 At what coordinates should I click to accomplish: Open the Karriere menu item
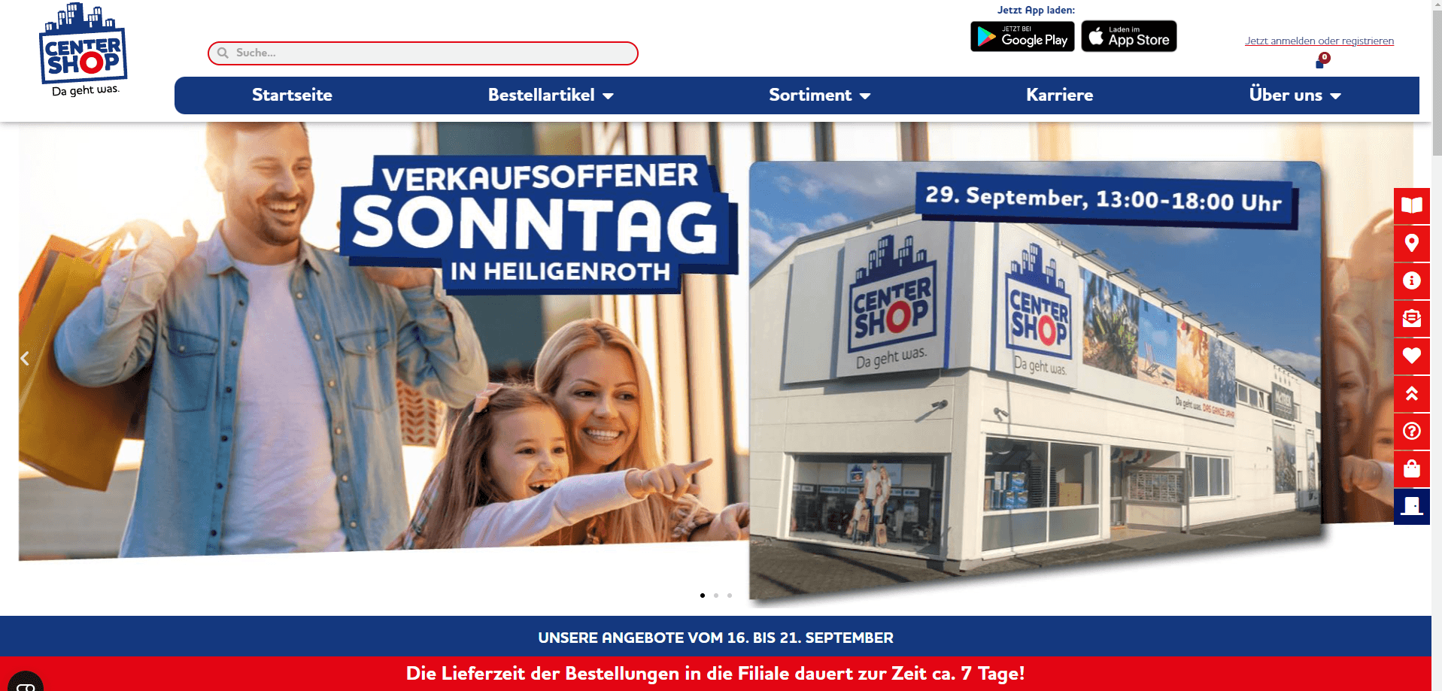[1059, 95]
